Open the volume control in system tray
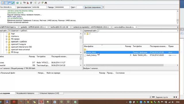Viewport: 184px width, 104px height. (x=173, y=102)
